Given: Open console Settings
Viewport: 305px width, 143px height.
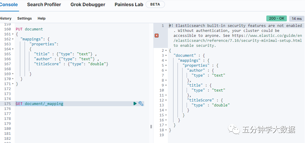Looking at the screenshot, I should click(x=24, y=18).
